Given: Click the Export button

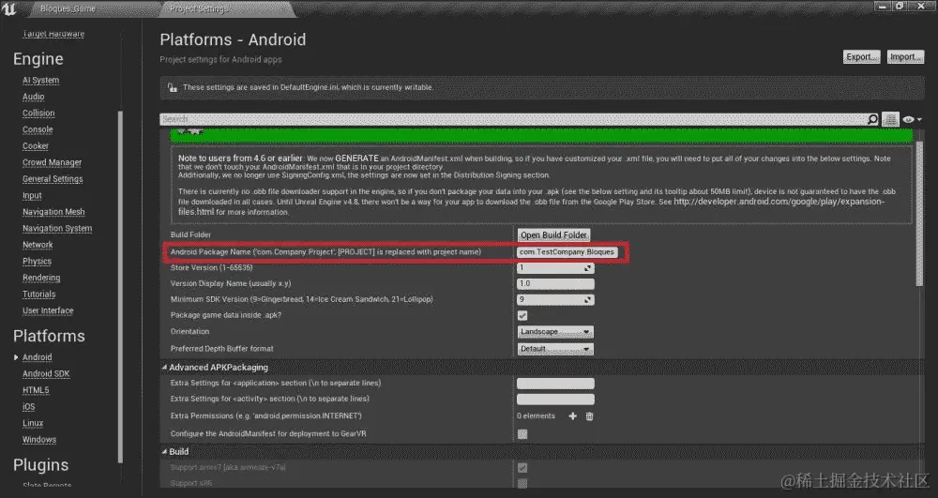Looking at the screenshot, I should 861,57.
